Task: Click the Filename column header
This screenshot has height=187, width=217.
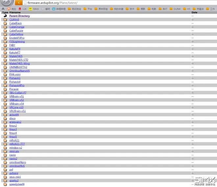Action: [x=15, y=12]
